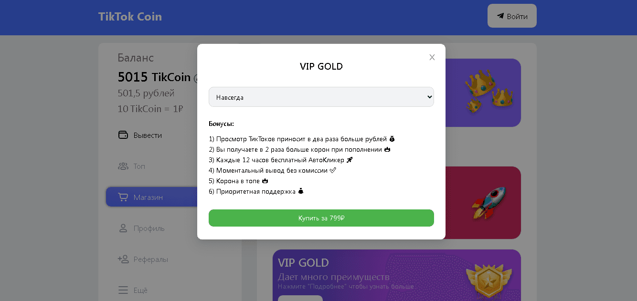Click the green Купить за 799₽ button

tap(321, 218)
